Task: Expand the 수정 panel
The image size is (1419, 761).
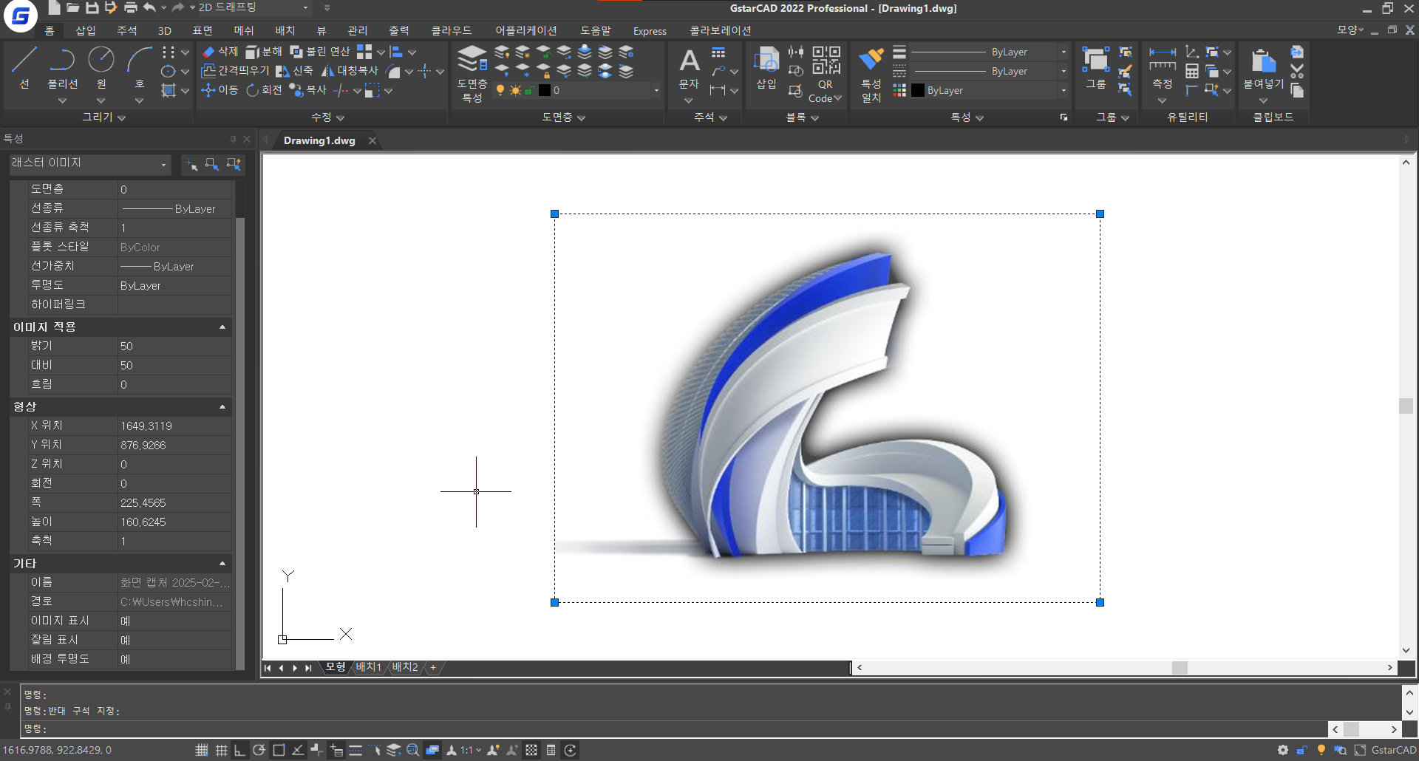Action: pos(327,117)
